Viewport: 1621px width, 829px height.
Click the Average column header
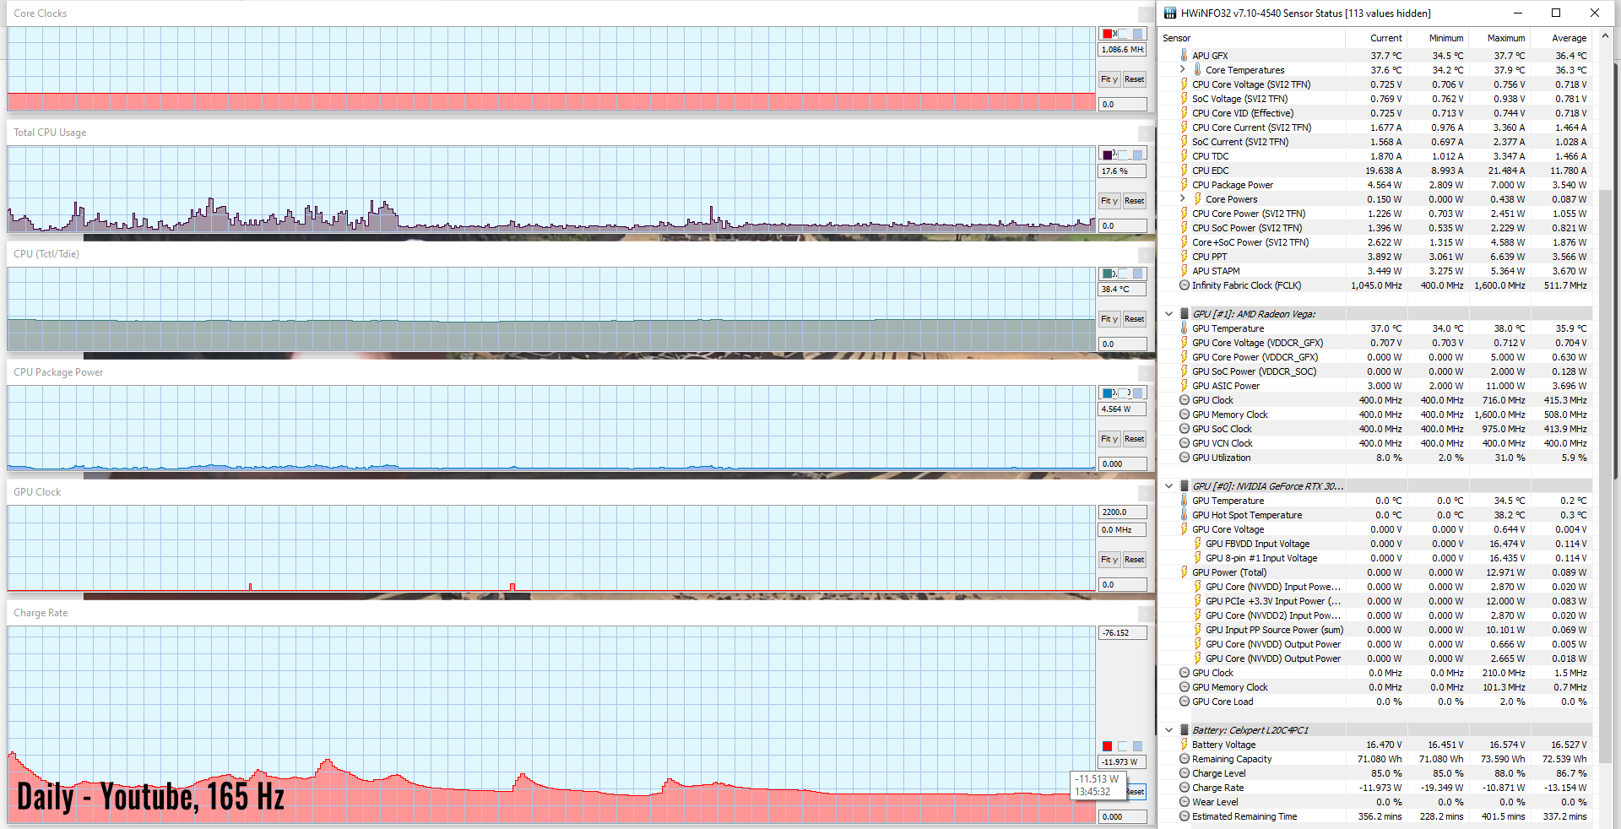tap(1568, 38)
